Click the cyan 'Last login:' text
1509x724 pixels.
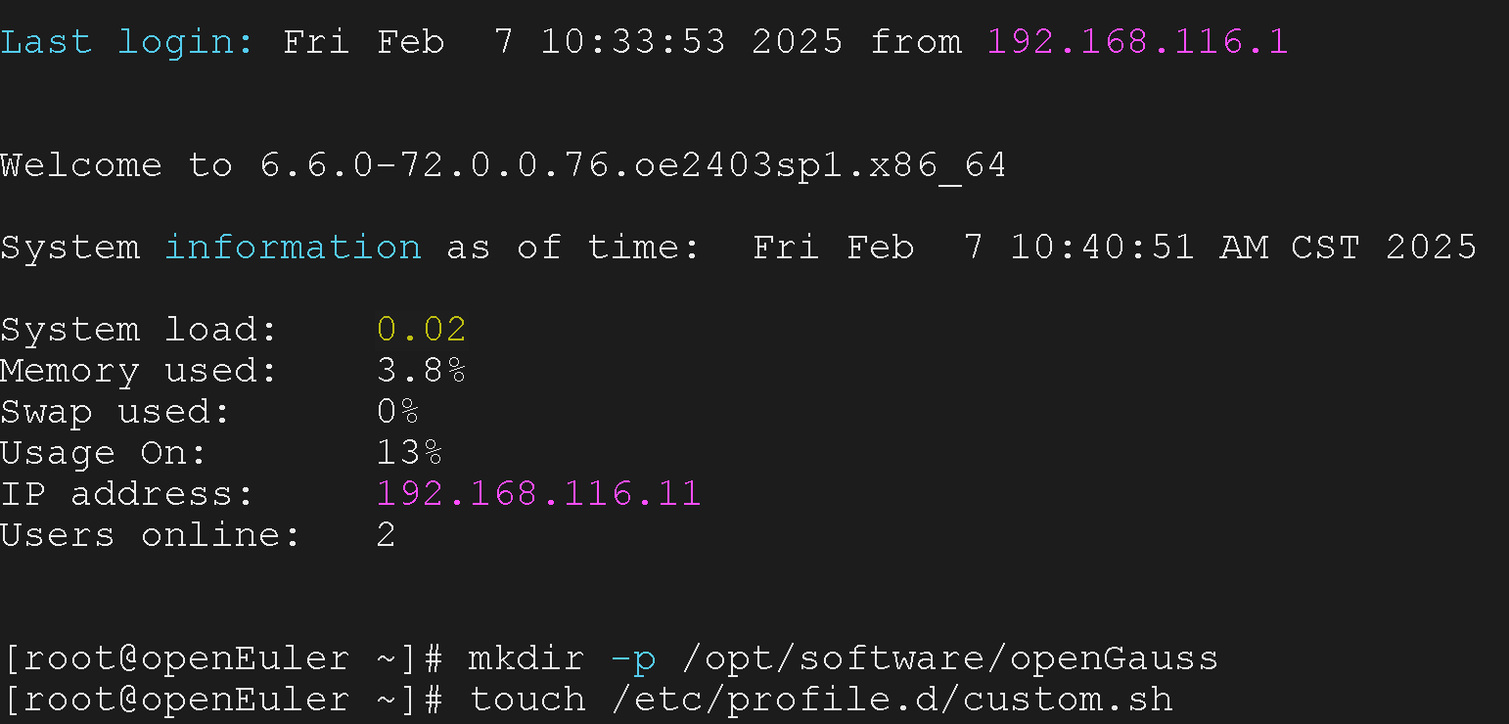(126, 41)
